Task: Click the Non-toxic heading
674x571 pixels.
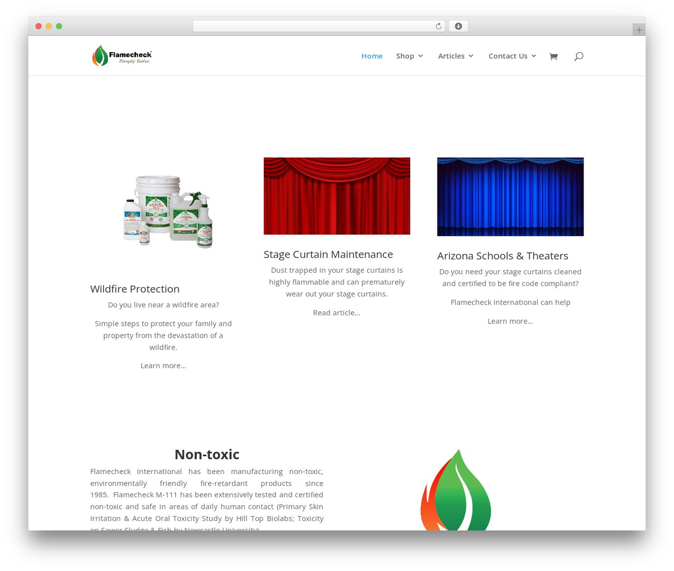Action: coord(207,454)
